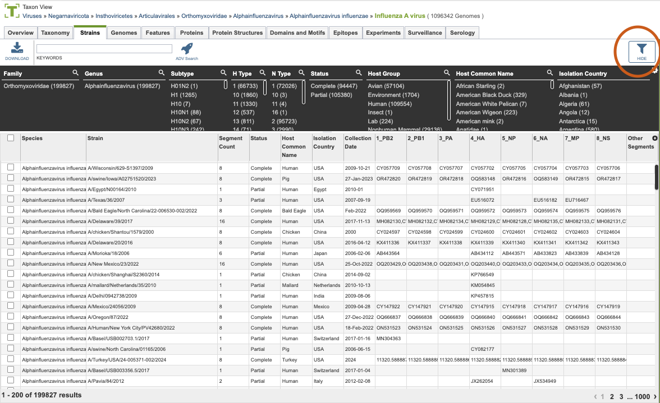Go to next results page arrow

(655, 396)
